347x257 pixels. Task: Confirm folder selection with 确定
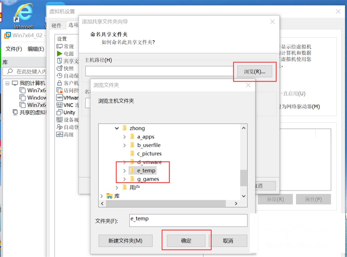coord(186,241)
